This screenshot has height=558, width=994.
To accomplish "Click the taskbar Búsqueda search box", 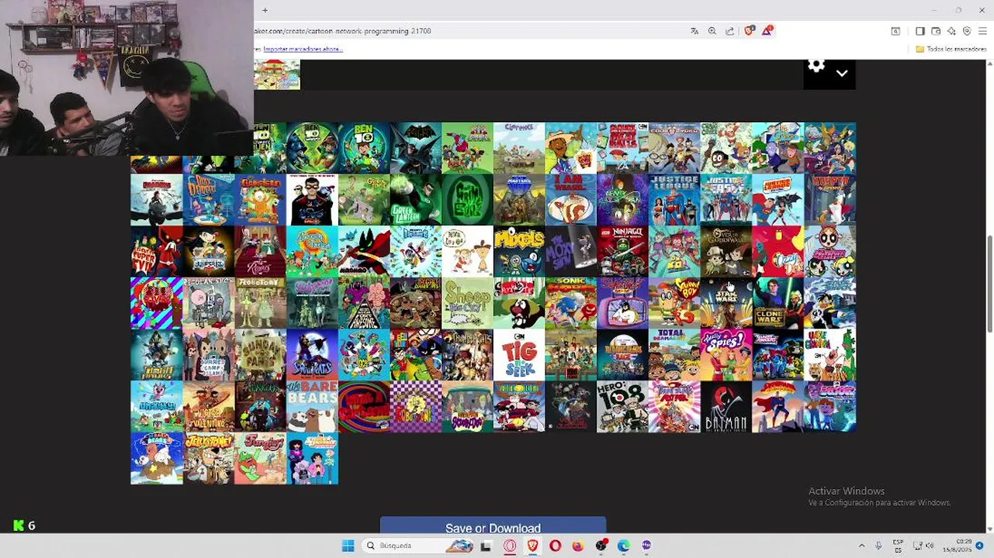I will pyautogui.click(x=419, y=546).
